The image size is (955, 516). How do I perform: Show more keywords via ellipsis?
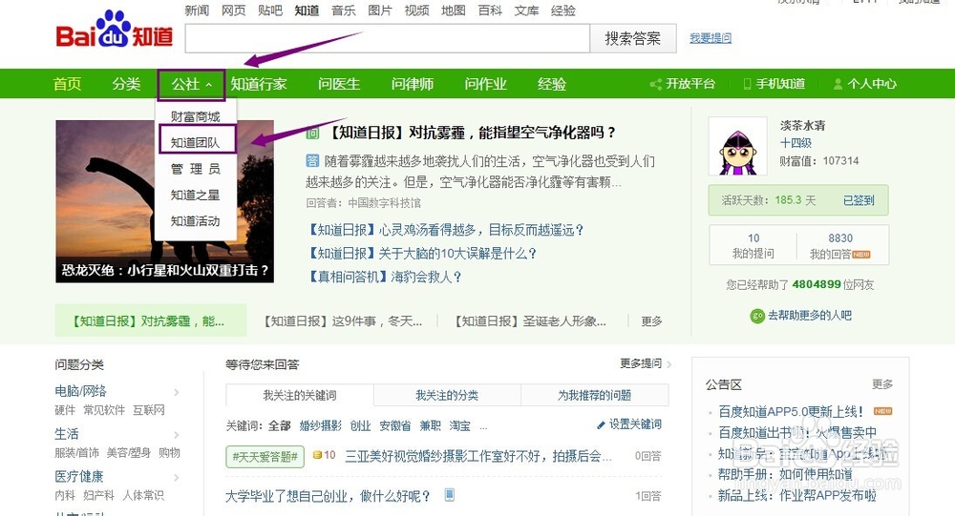(x=483, y=426)
